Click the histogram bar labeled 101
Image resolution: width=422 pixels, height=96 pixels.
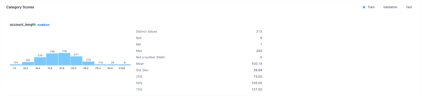coord(16,65)
